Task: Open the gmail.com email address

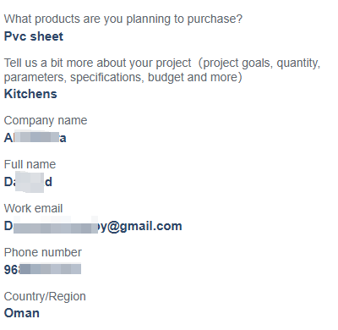Action: pos(93,226)
